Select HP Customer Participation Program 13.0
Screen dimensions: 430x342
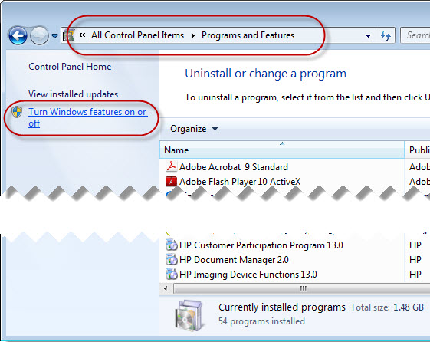click(x=261, y=245)
